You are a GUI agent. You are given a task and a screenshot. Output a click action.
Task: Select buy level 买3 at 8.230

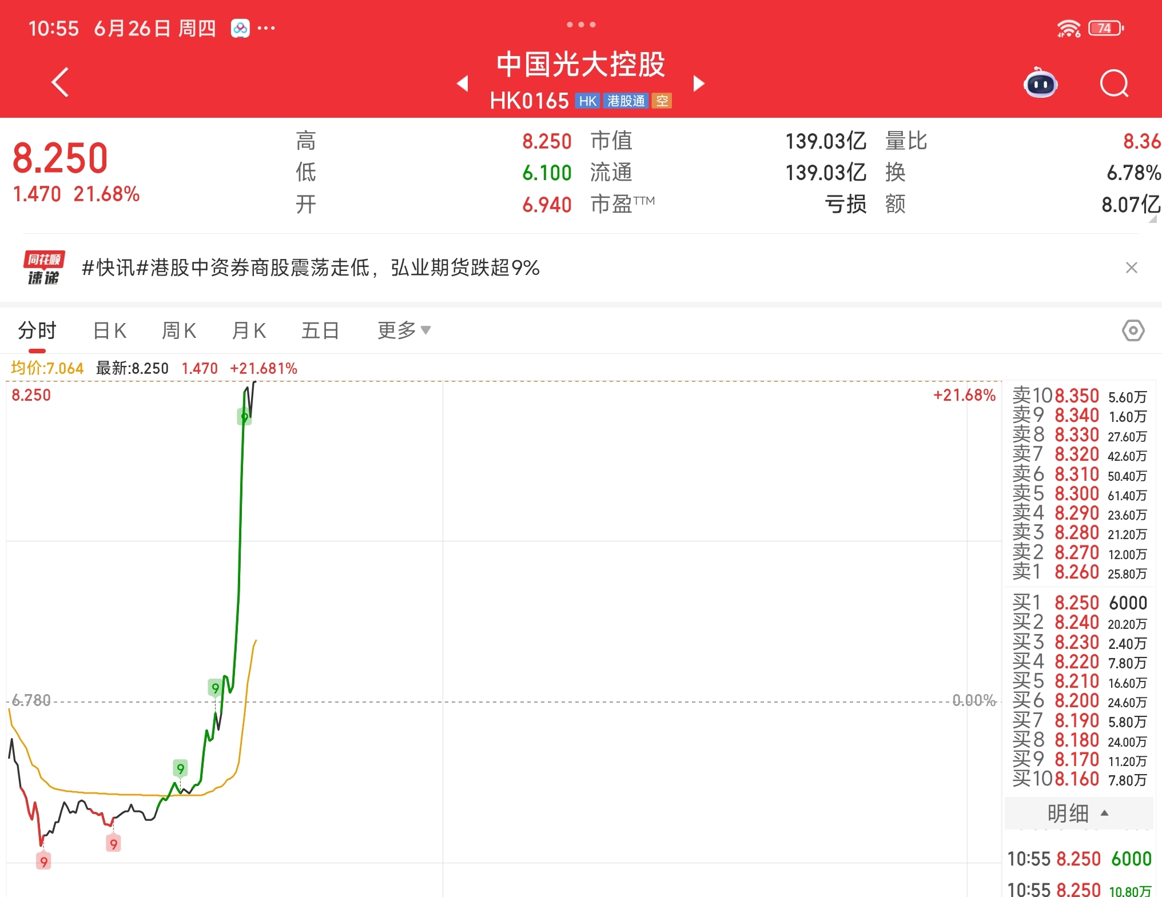coord(1079,642)
